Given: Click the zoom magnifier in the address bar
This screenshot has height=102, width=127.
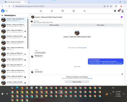Looking at the screenshot, I should tap(108, 6).
